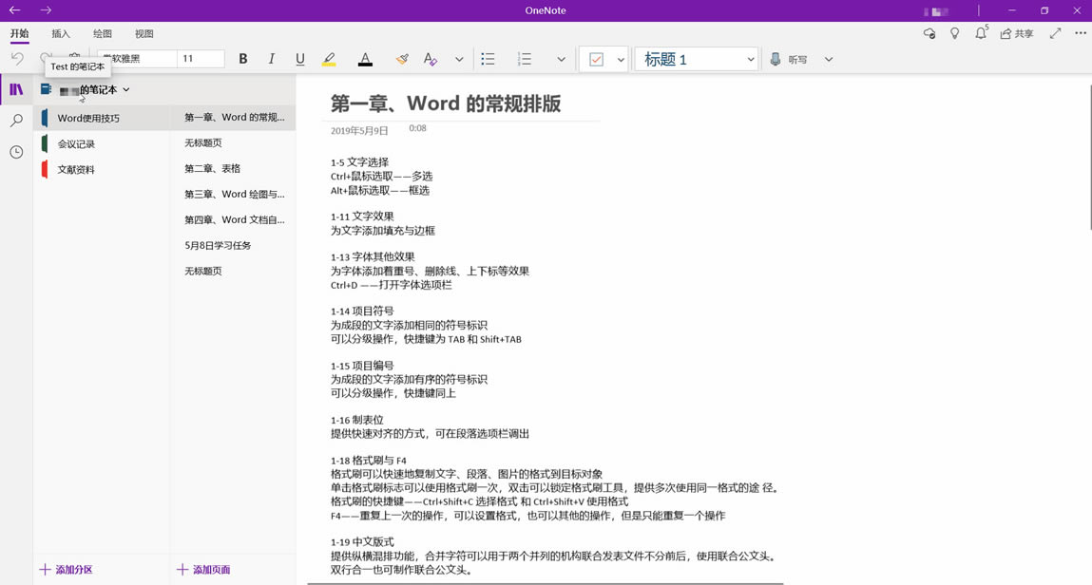This screenshot has width=1092, height=585.
Task: Click the Undo arrow icon
Action: click(16, 59)
